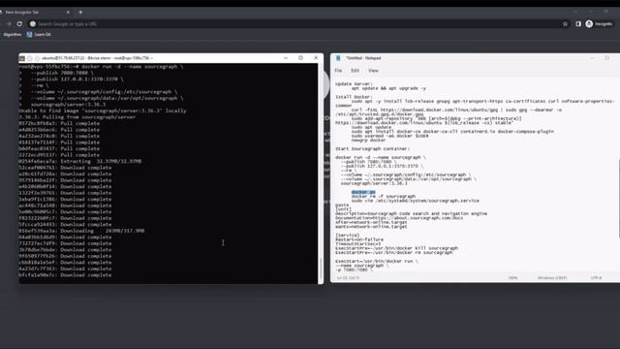
Task: Minimize the Notepad window
Action: click(592, 58)
